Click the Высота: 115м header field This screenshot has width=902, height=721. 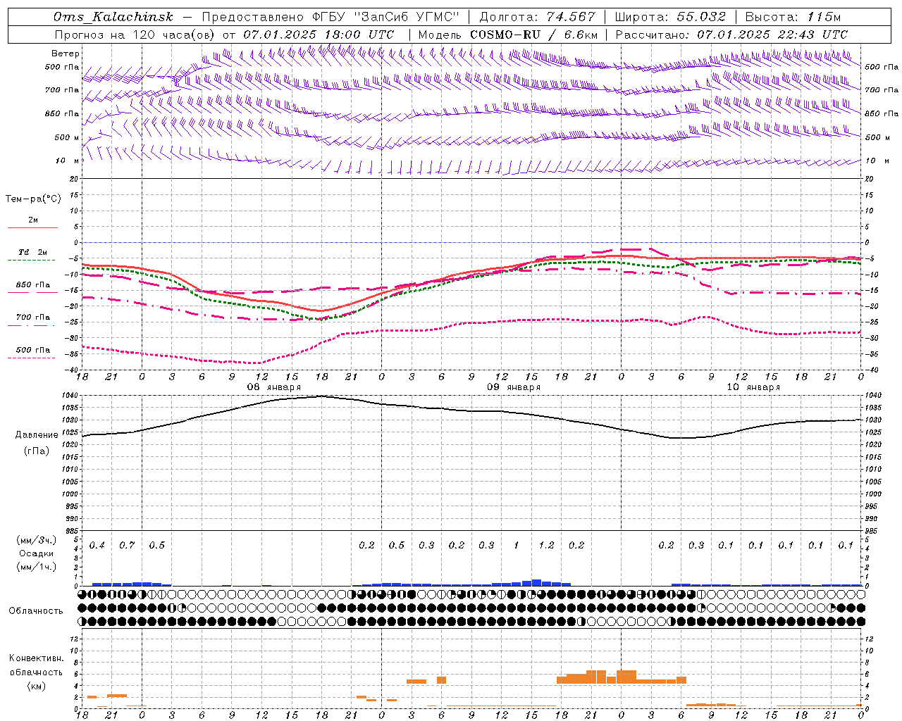[793, 17]
